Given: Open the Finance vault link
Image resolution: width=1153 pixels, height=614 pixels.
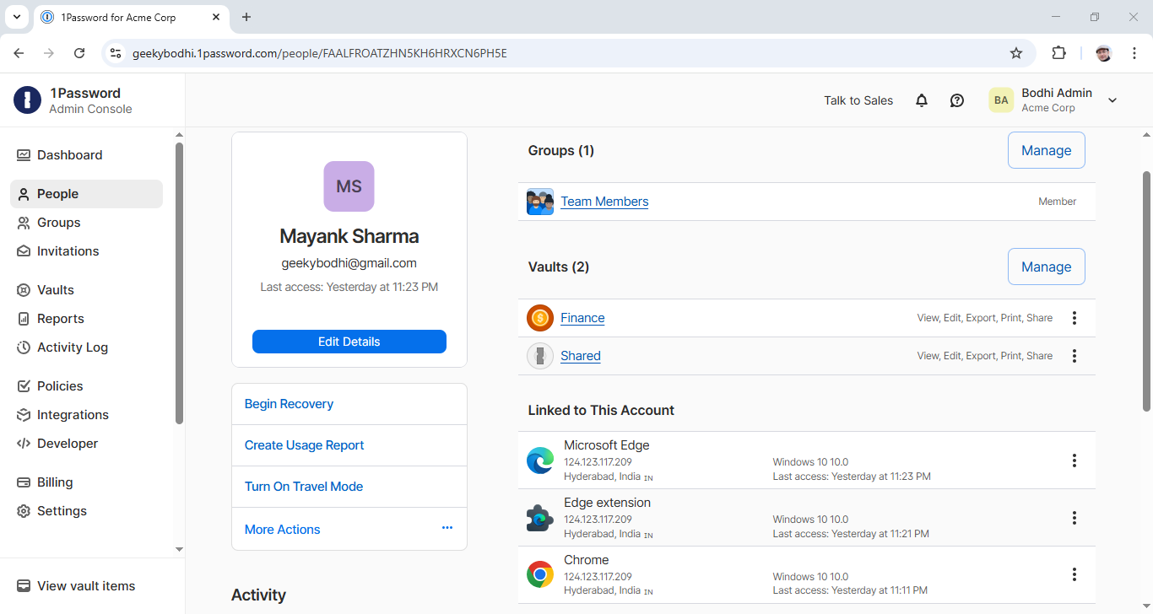Looking at the screenshot, I should (x=582, y=318).
